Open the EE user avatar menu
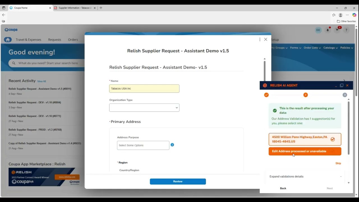The width and height of the screenshot is (359, 202). pyautogui.click(x=318, y=30)
